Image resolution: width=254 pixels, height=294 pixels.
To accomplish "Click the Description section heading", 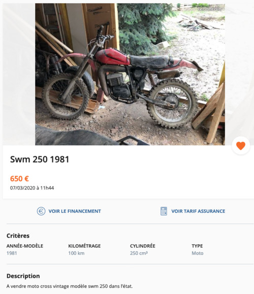I will (23, 276).
